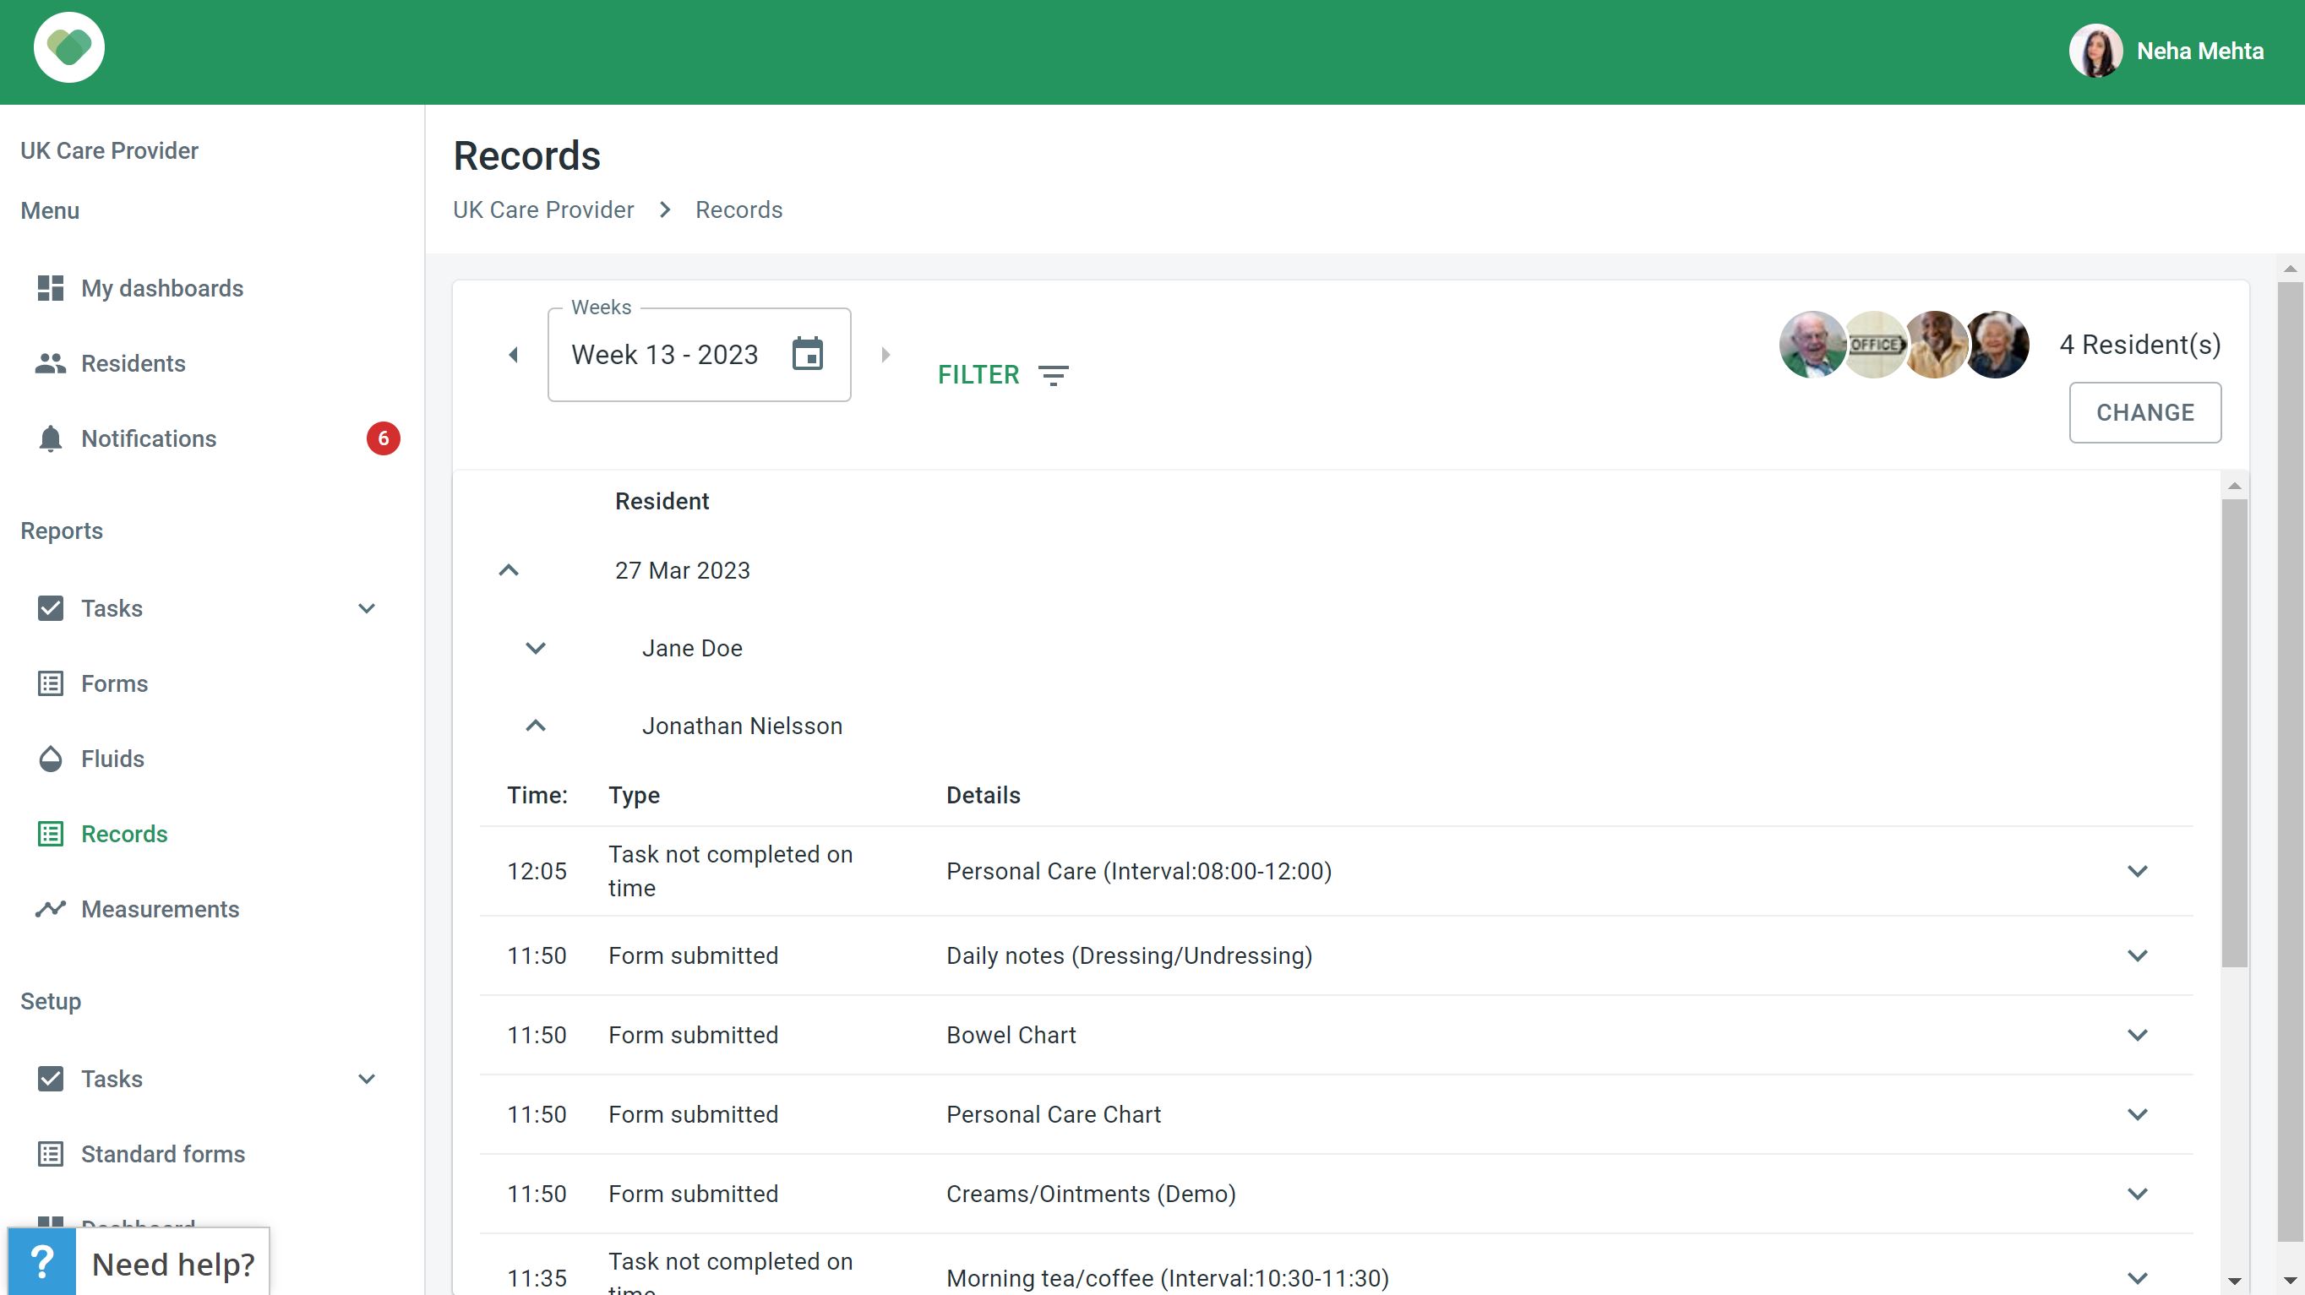Click the 27 Mar 2023 date text
This screenshot has width=2305, height=1295.
pyautogui.click(x=682, y=569)
